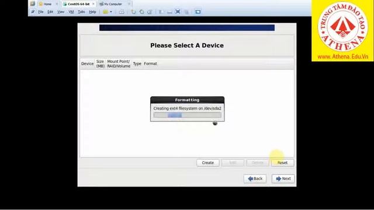Click 'Creating ext4 filesystem on /dev/sda2' text

pos(187,108)
